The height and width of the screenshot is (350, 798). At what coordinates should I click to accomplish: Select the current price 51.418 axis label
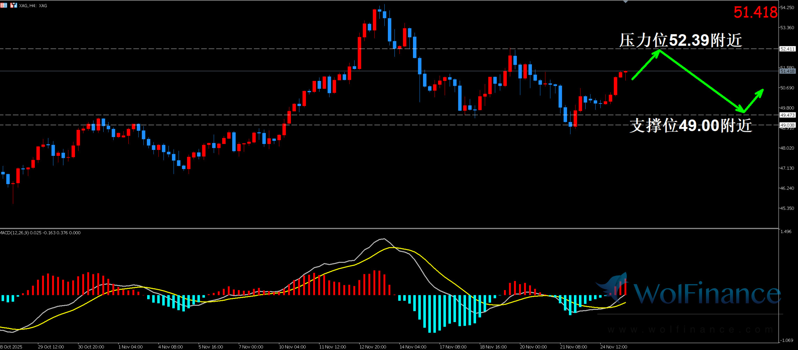pos(787,71)
